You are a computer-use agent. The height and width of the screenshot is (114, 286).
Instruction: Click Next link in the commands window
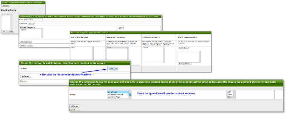pyautogui.click(x=74, y=110)
